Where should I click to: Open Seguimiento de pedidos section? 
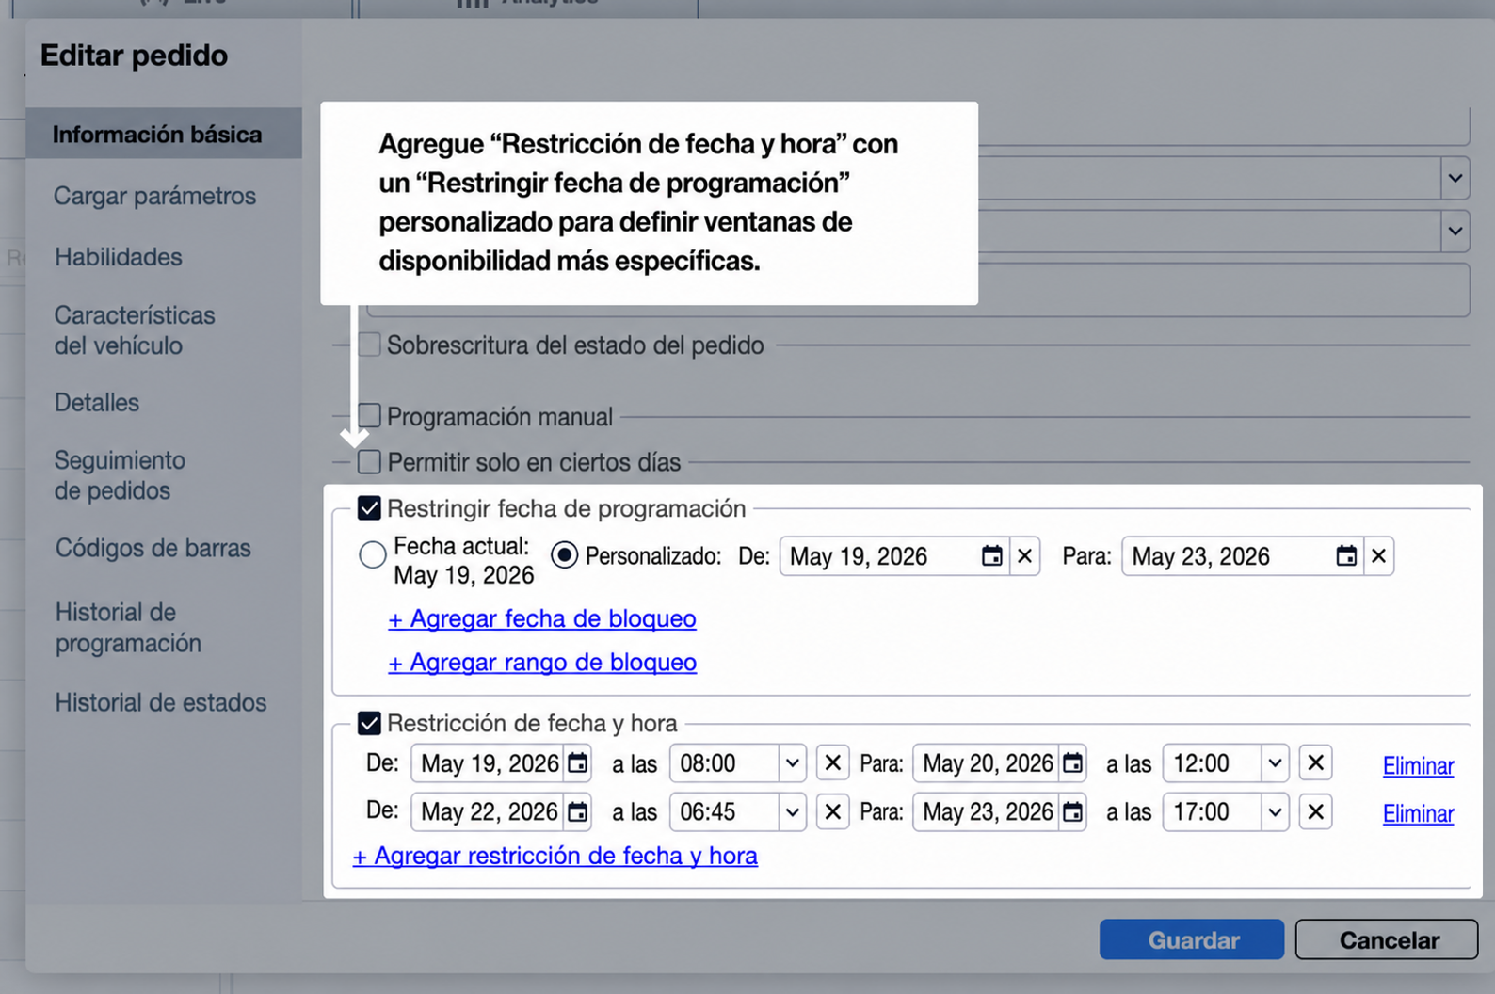120,475
